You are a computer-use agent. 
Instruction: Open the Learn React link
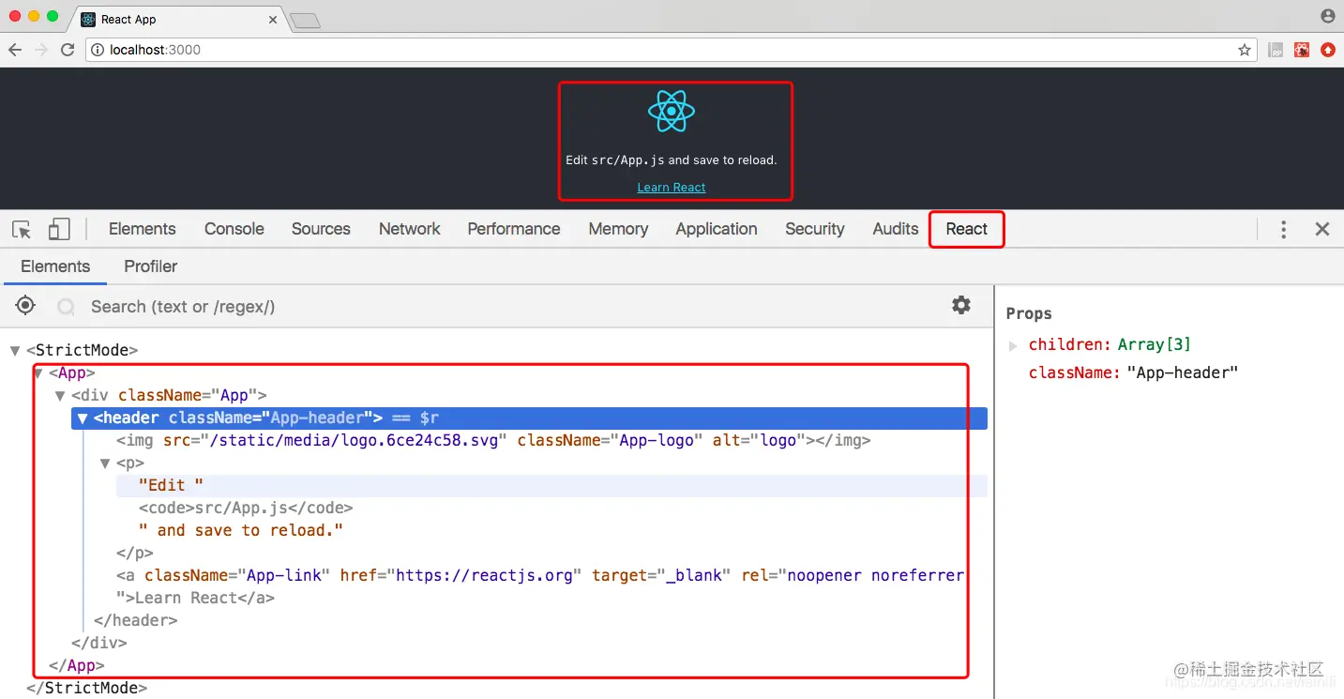(x=672, y=188)
